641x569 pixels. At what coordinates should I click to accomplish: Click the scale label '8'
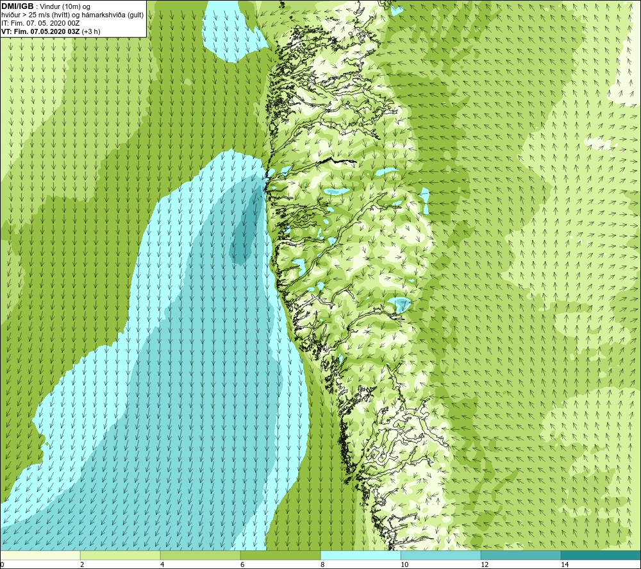[x=322, y=565]
